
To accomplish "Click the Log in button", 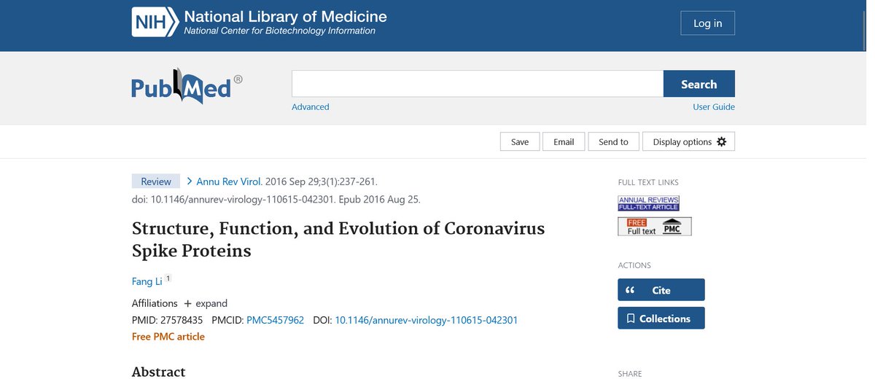I will pyautogui.click(x=707, y=23).
